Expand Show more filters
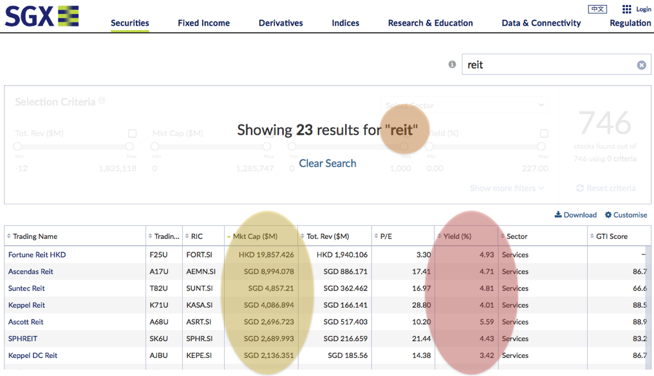The image size is (654, 376). coord(507,188)
